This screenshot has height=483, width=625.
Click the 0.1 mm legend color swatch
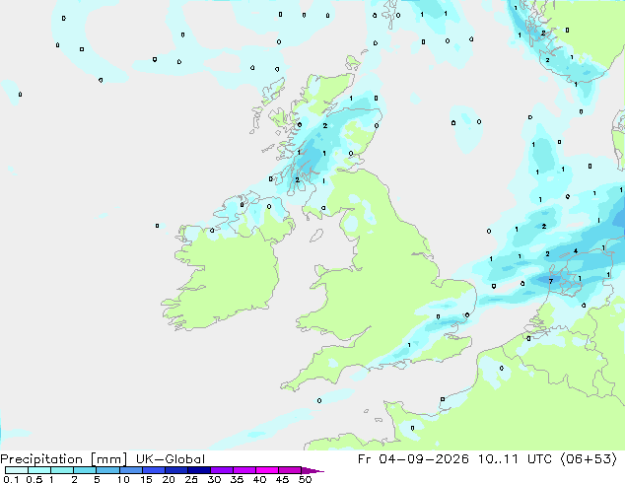click(x=17, y=470)
